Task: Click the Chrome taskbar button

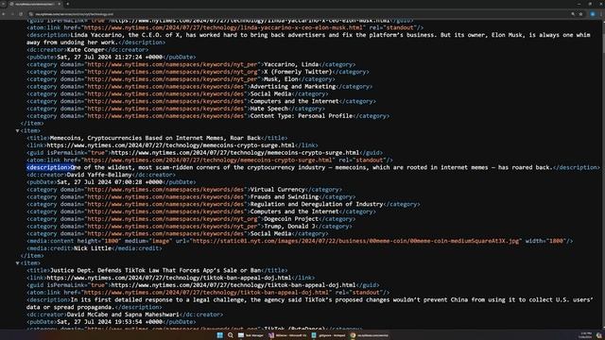Action: (370, 335)
